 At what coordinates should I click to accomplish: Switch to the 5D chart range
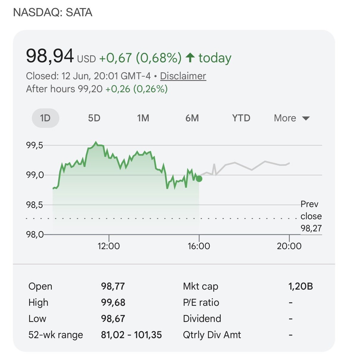tap(94, 118)
